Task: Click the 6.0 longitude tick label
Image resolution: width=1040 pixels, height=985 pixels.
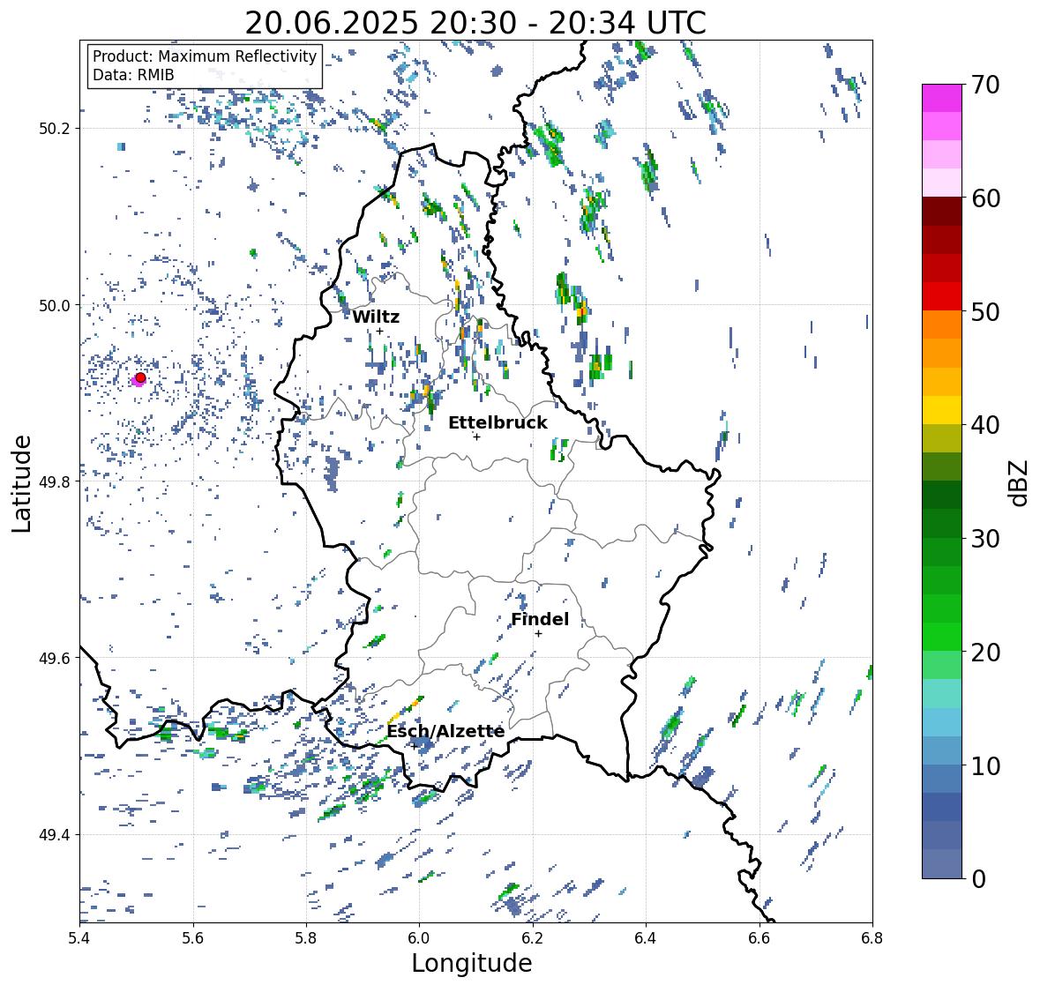Action: 419,938
